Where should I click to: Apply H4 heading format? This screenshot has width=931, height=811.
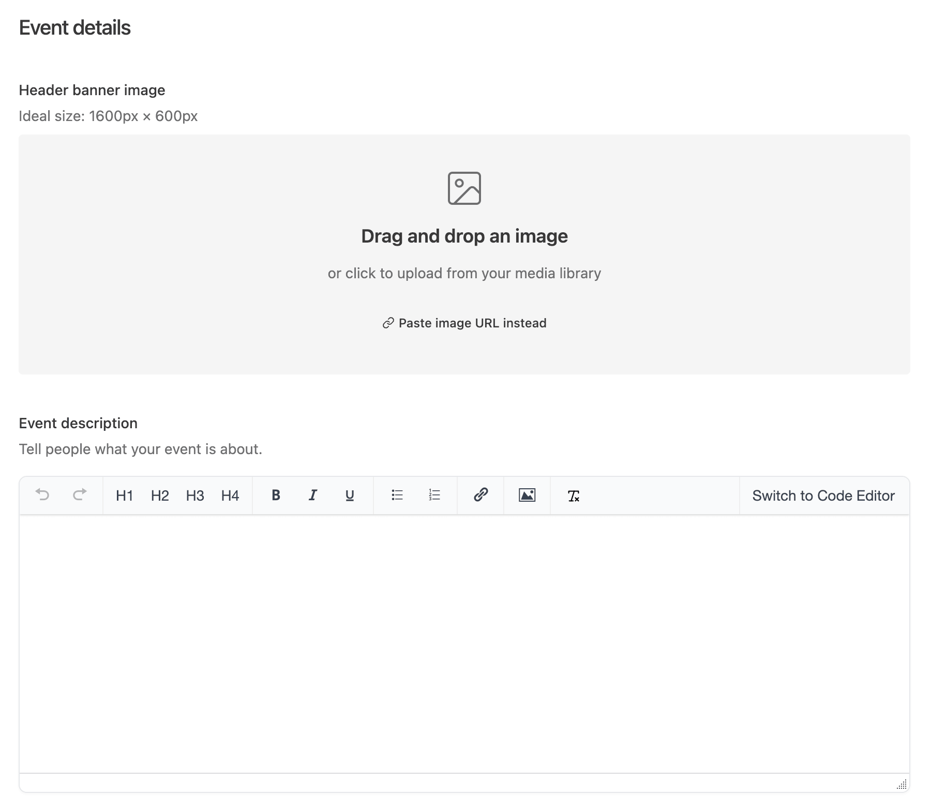click(x=230, y=495)
